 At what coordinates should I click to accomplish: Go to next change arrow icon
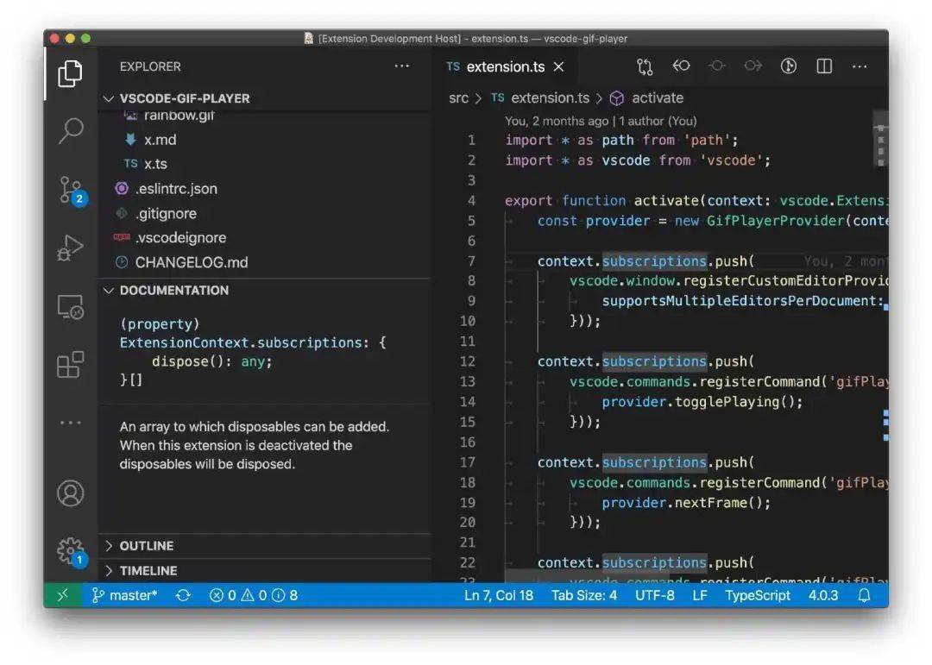click(753, 66)
